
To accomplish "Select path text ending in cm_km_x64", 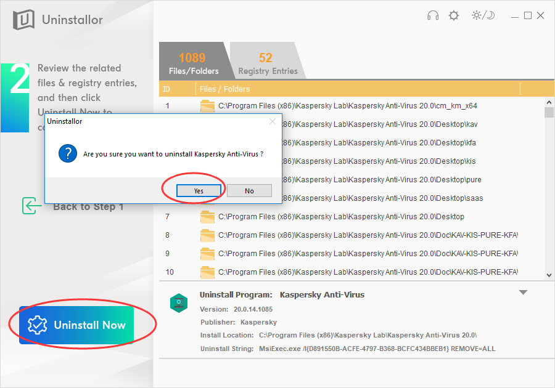I will 348,106.
